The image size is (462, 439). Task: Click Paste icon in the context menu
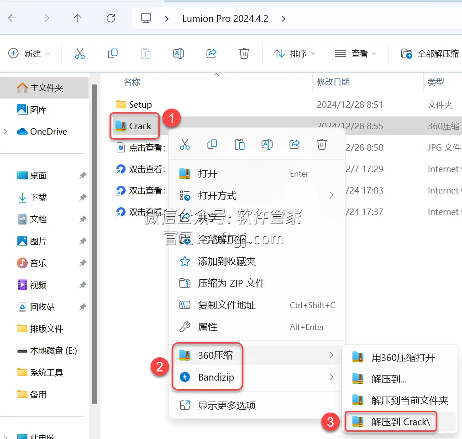tap(240, 144)
